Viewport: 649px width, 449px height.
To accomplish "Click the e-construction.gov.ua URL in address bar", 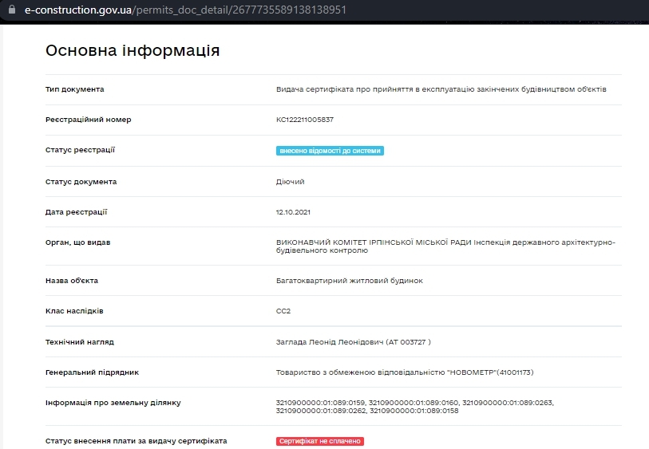I will coord(185,10).
